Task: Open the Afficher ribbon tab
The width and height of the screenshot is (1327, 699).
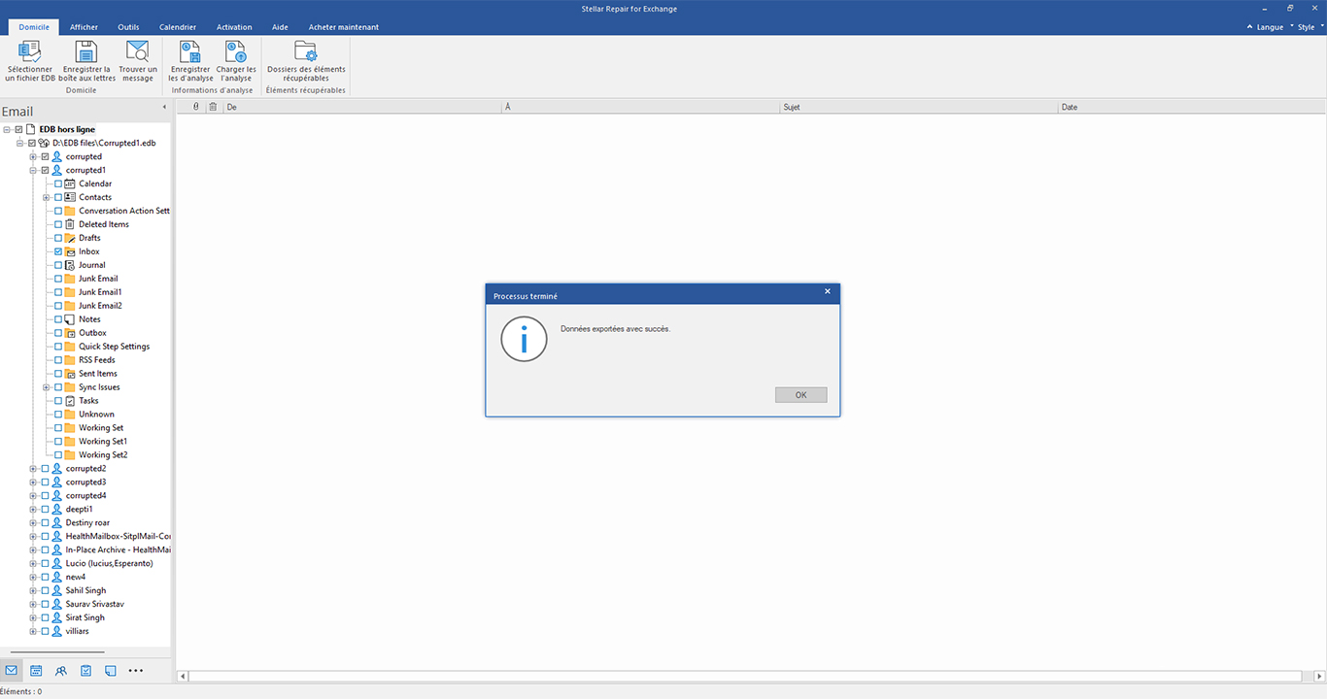Action: click(x=84, y=27)
